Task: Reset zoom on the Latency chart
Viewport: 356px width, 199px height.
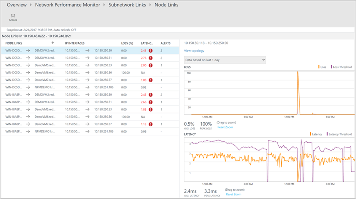Action: [233, 194]
